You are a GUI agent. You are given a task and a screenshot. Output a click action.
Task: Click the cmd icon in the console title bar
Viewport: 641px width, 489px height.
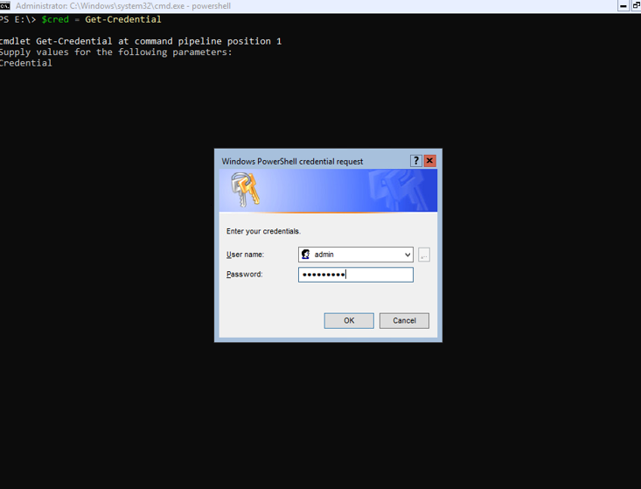(4, 6)
